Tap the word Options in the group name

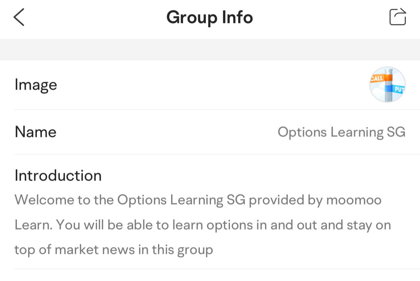(x=303, y=132)
